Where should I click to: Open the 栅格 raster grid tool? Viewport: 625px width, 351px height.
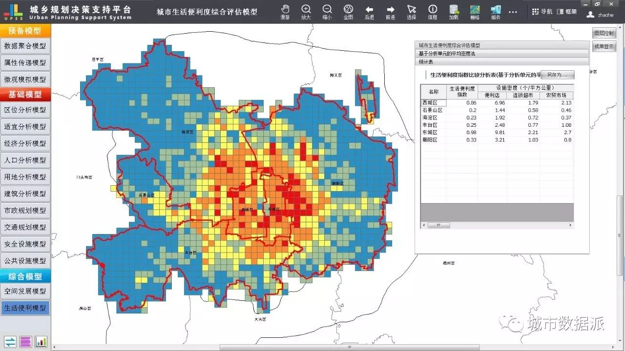pos(475,12)
